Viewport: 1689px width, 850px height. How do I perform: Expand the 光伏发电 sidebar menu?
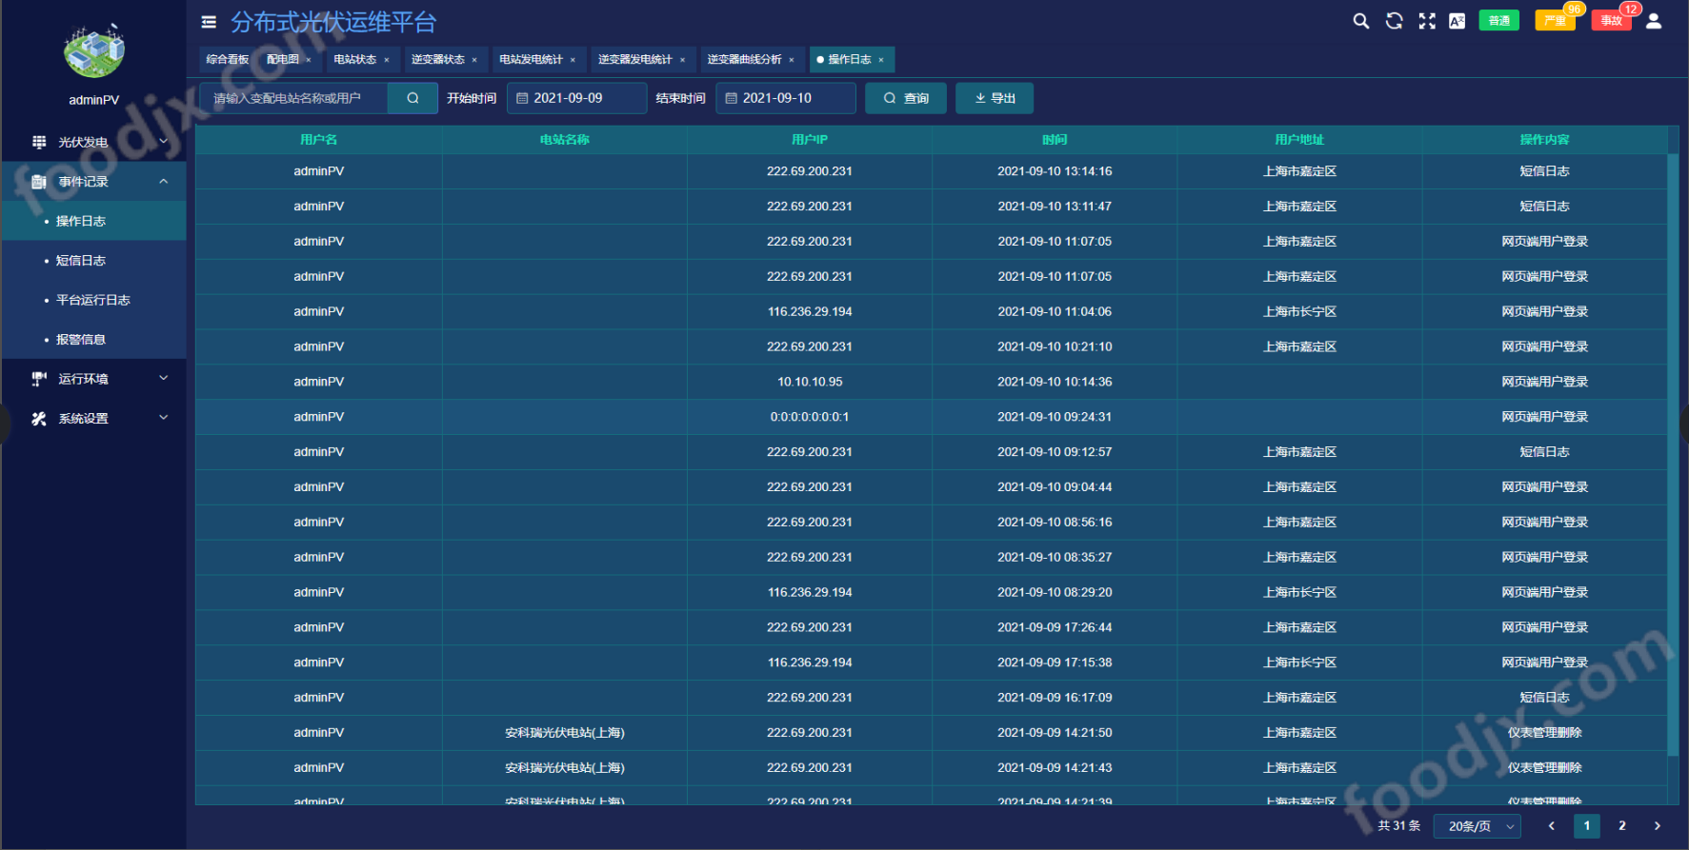[x=93, y=142]
